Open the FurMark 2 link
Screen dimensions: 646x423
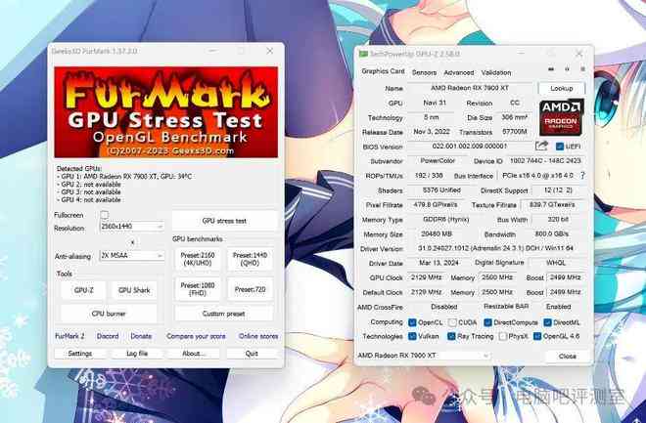(x=69, y=336)
